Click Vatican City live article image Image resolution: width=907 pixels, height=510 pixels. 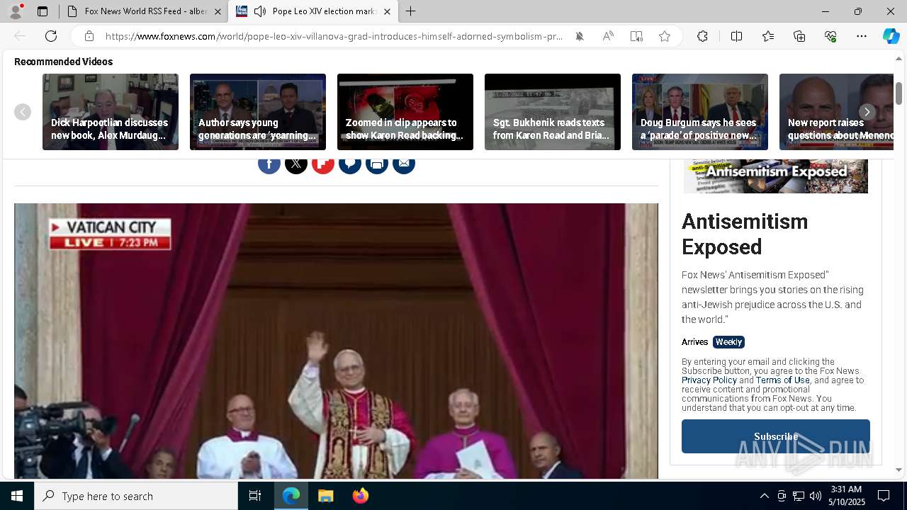pos(336,341)
